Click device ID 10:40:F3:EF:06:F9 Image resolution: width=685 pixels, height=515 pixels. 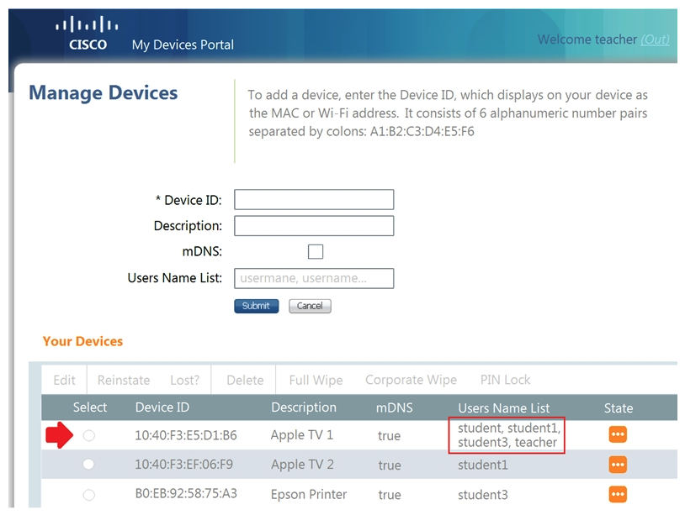[184, 465]
